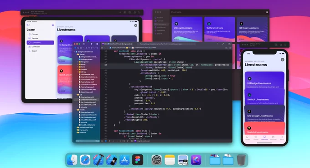
Task: Select Project navigator icon in Xcode
Action: tap(75, 48)
